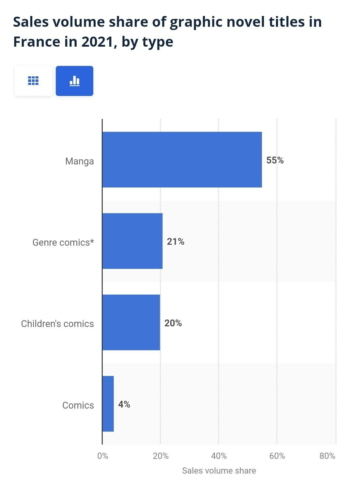Click the chart title heading
The height and width of the screenshot is (483, 352).
[167, 32]
